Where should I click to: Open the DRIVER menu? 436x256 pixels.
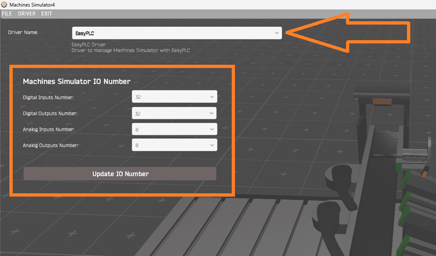coord(27,13)
